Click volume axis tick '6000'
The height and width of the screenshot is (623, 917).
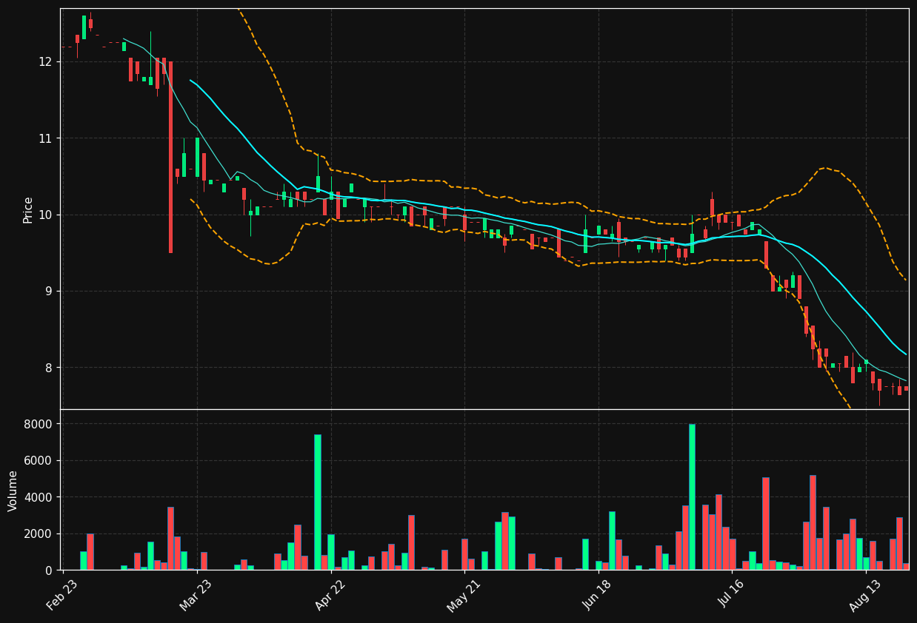[x=39, y=460]
